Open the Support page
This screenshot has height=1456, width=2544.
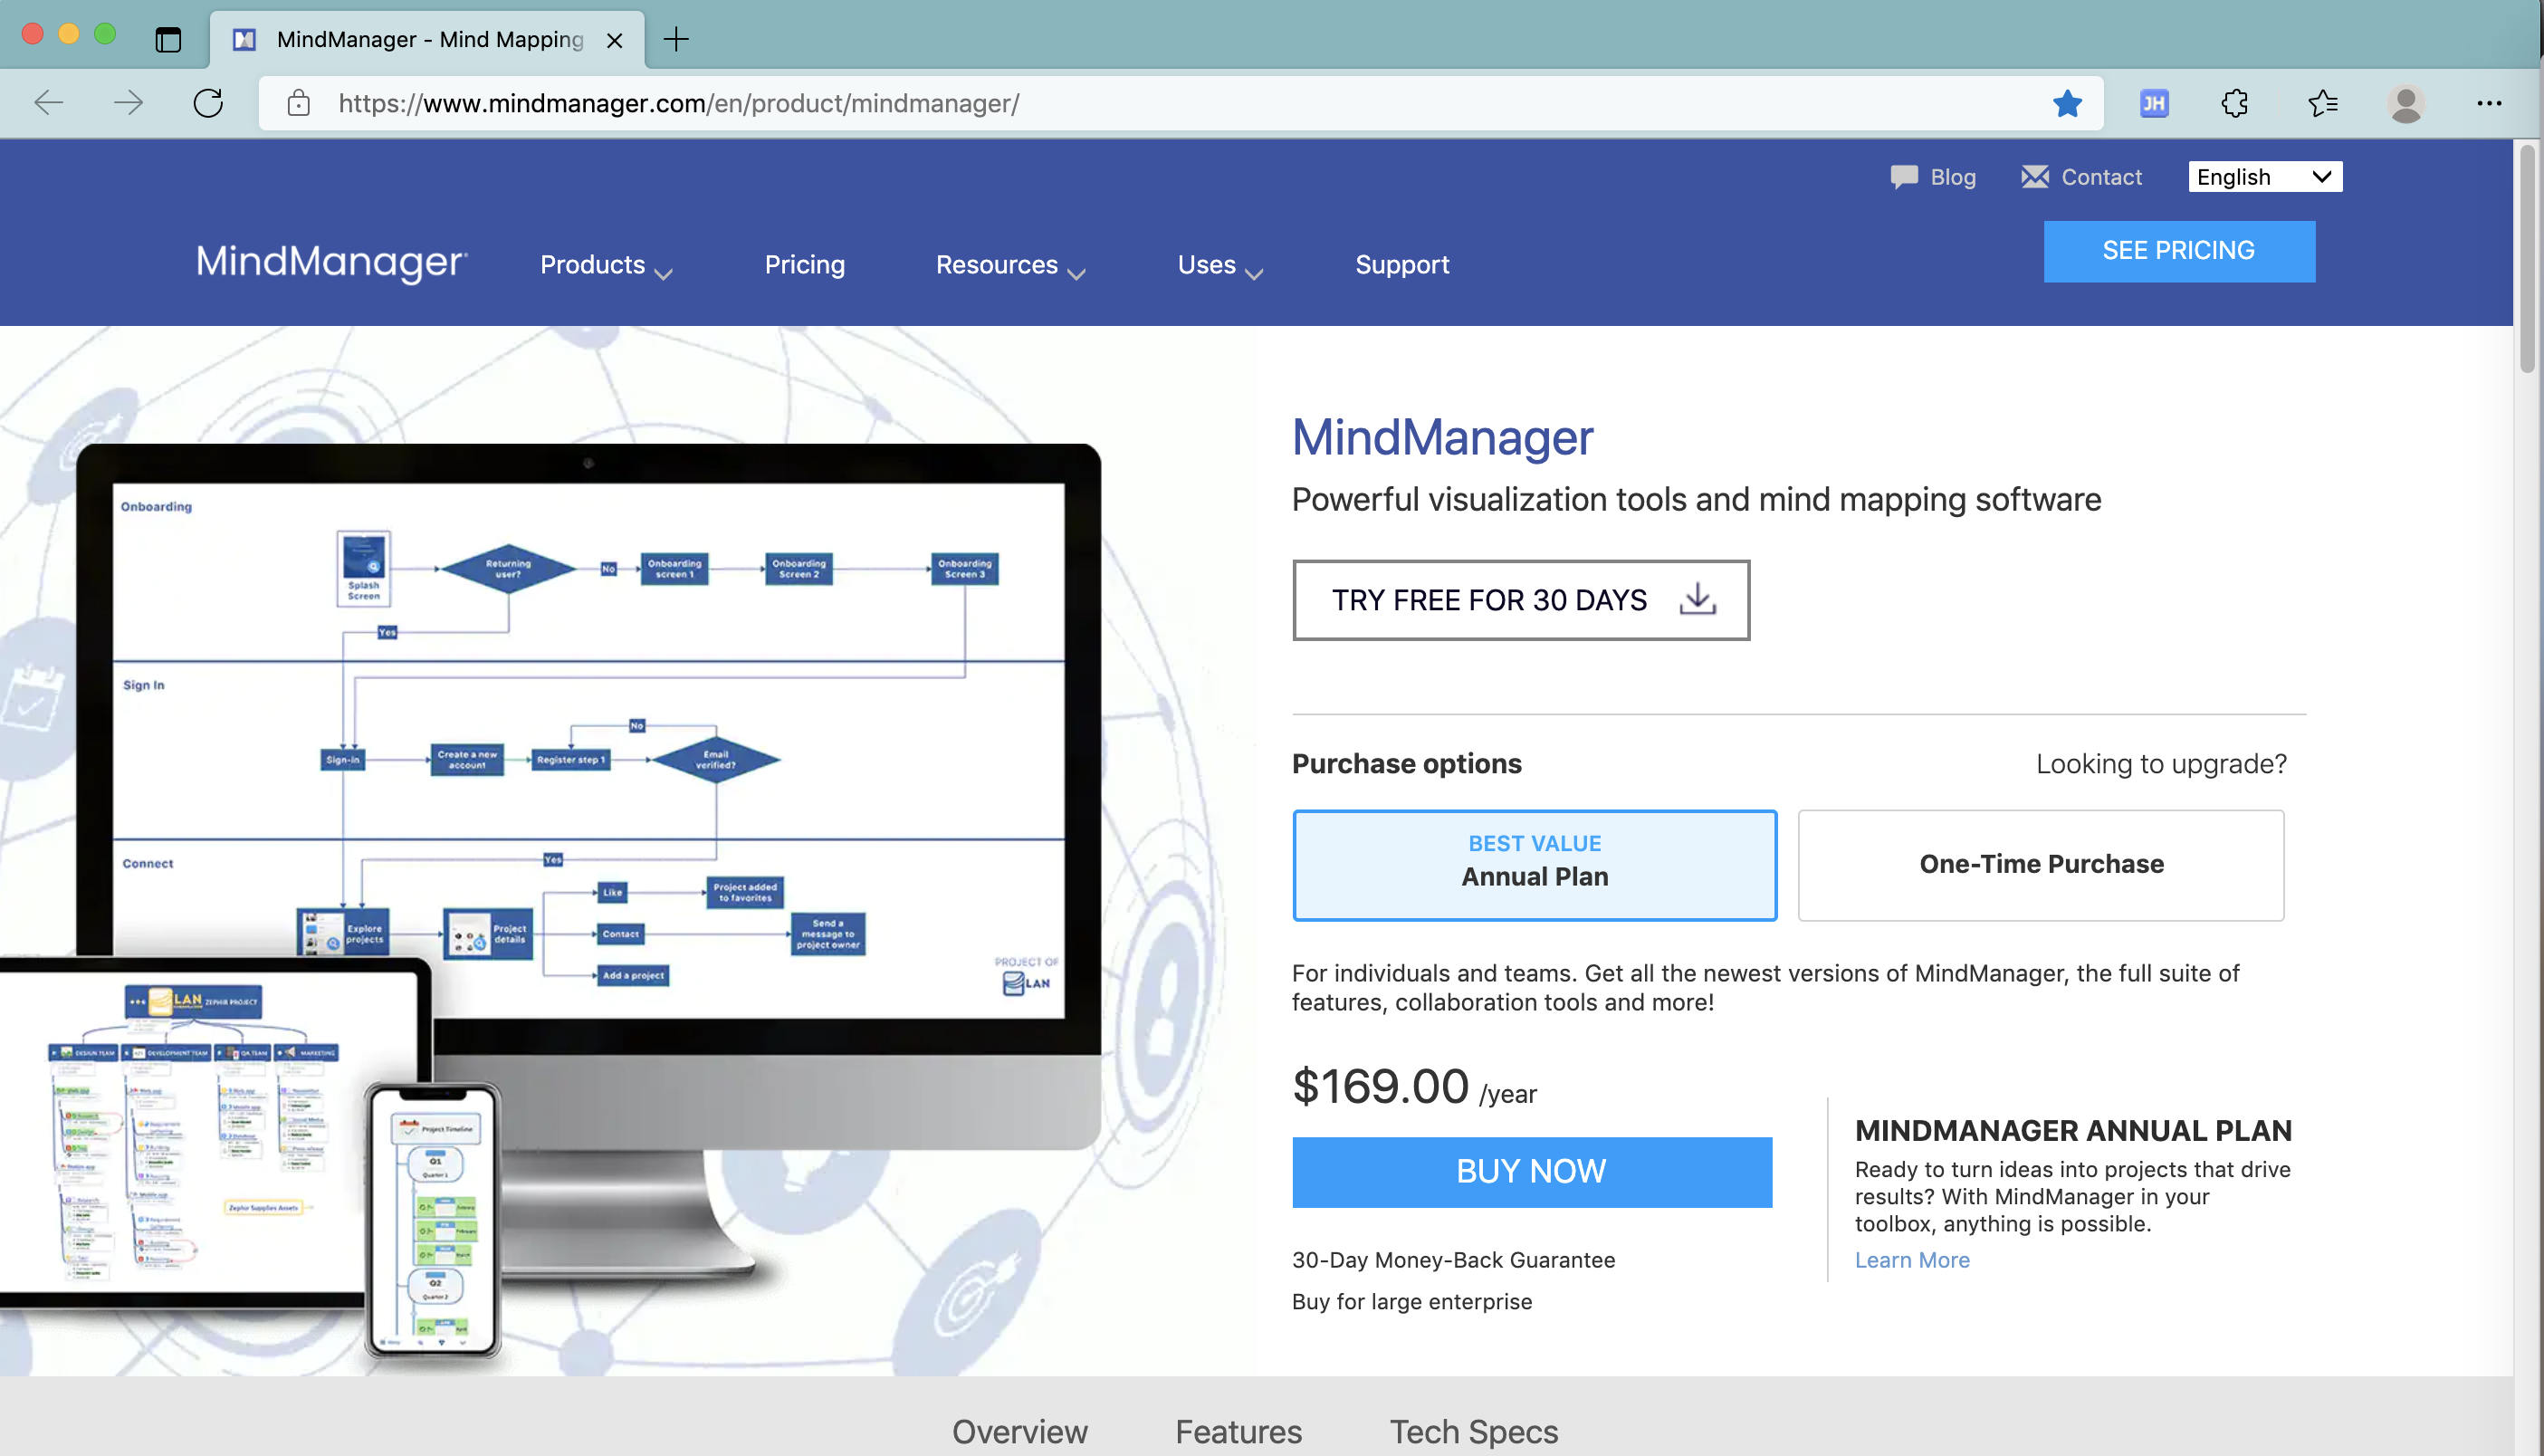coord(1401,264)
